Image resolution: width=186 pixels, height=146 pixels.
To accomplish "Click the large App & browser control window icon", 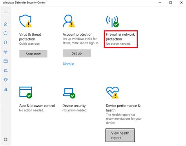I will pos(26,92).
